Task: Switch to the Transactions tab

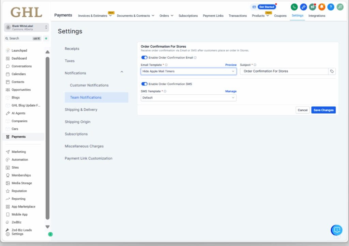Action: (238, 15)
